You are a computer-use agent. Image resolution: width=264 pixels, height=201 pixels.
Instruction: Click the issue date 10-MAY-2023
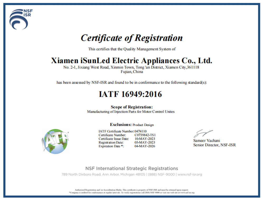pos(145,139)
